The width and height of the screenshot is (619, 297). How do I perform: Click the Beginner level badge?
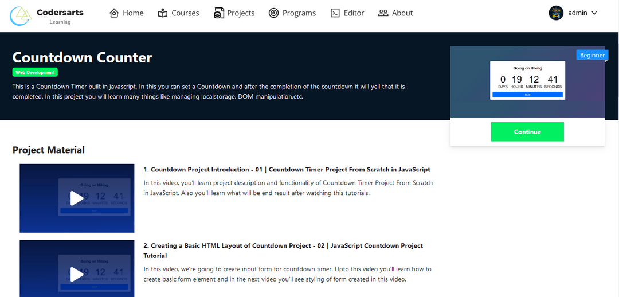592,56
